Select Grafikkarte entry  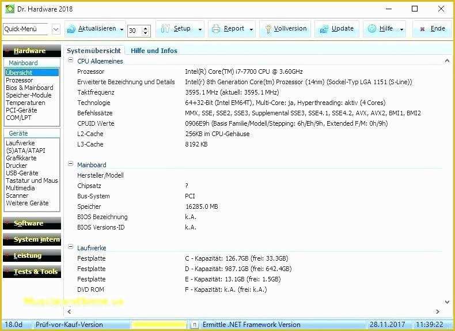click(21, 158)
